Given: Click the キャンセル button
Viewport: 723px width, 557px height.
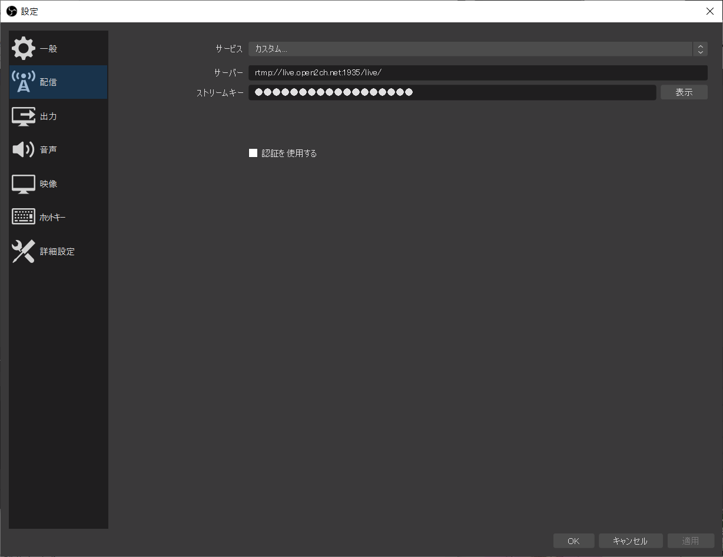Looking at the screenshot, I should coord(630,541).
